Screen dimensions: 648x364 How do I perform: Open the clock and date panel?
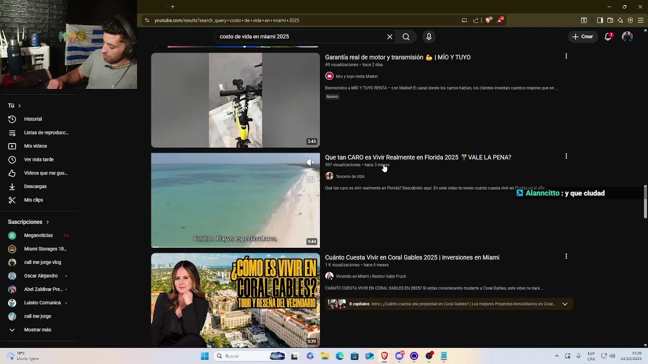[x=631, y=356]
